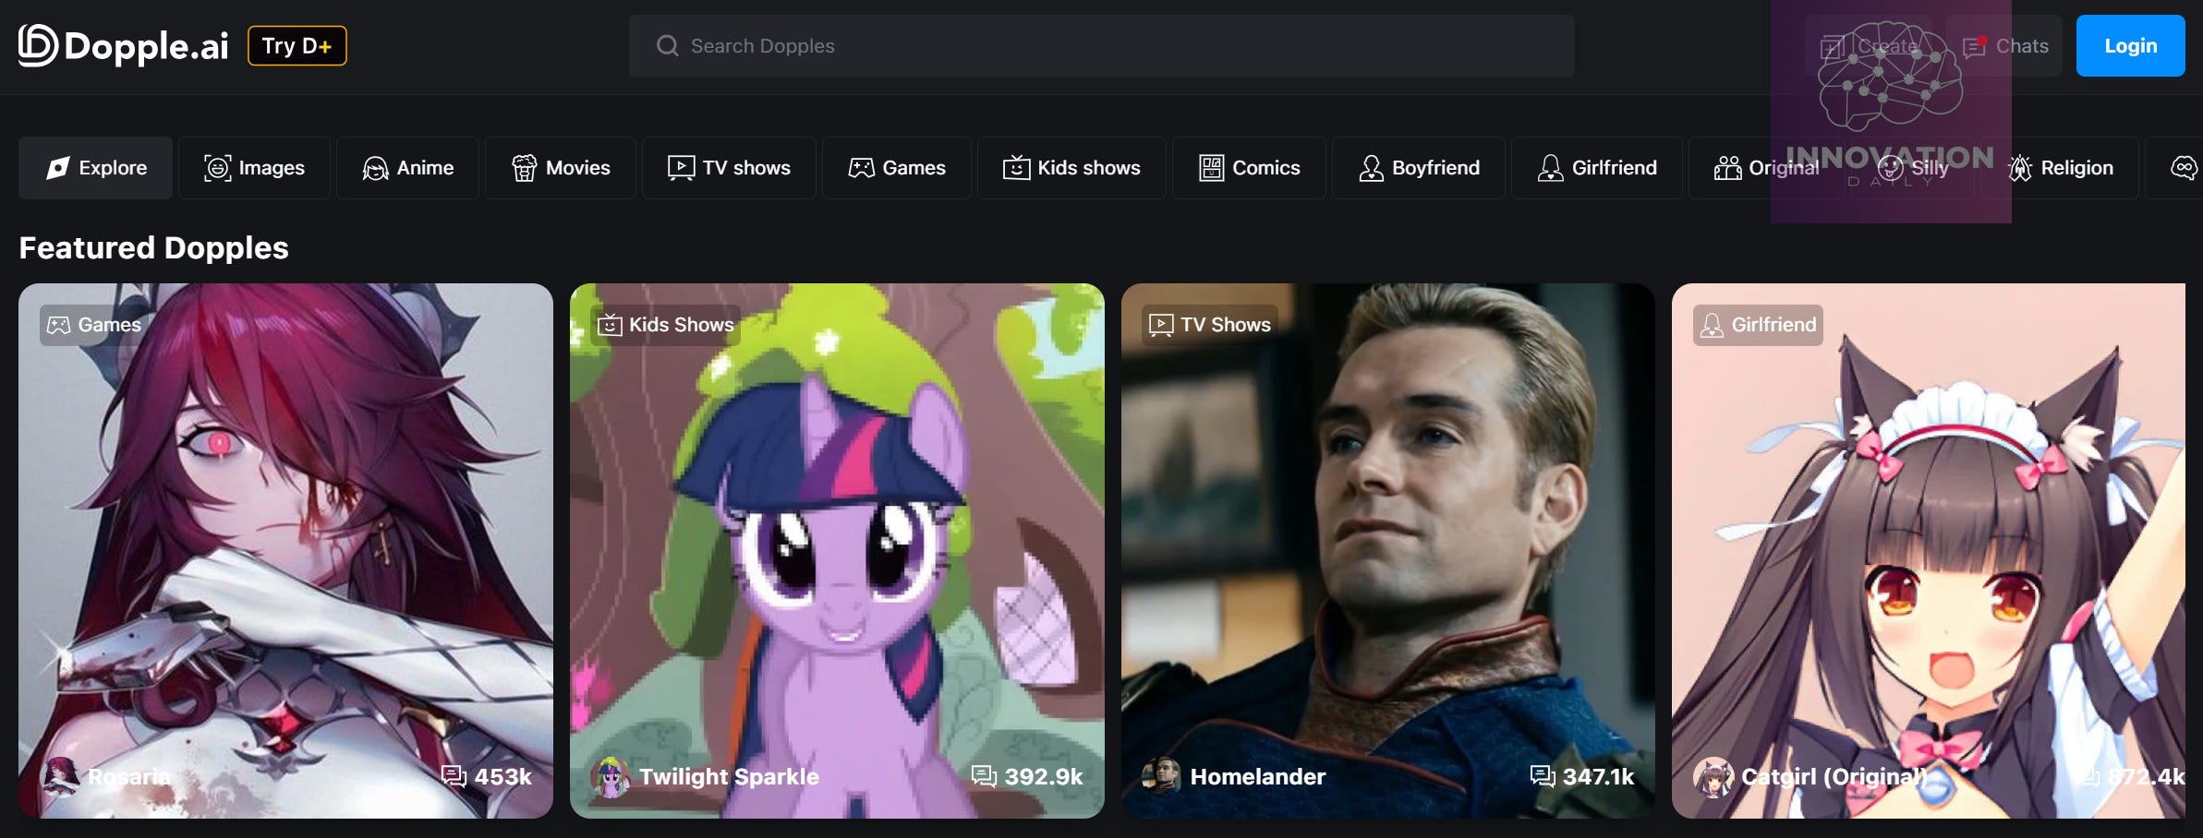
Task: Click the Featured Dopples heading
Action: (x=154, y=247)
